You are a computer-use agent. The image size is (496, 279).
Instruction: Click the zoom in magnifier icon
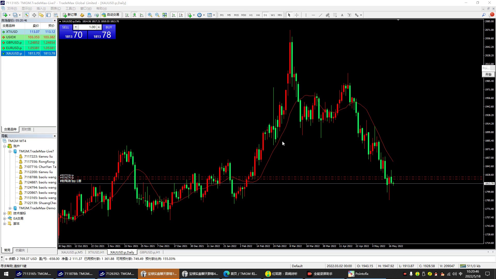click(150, 15)
